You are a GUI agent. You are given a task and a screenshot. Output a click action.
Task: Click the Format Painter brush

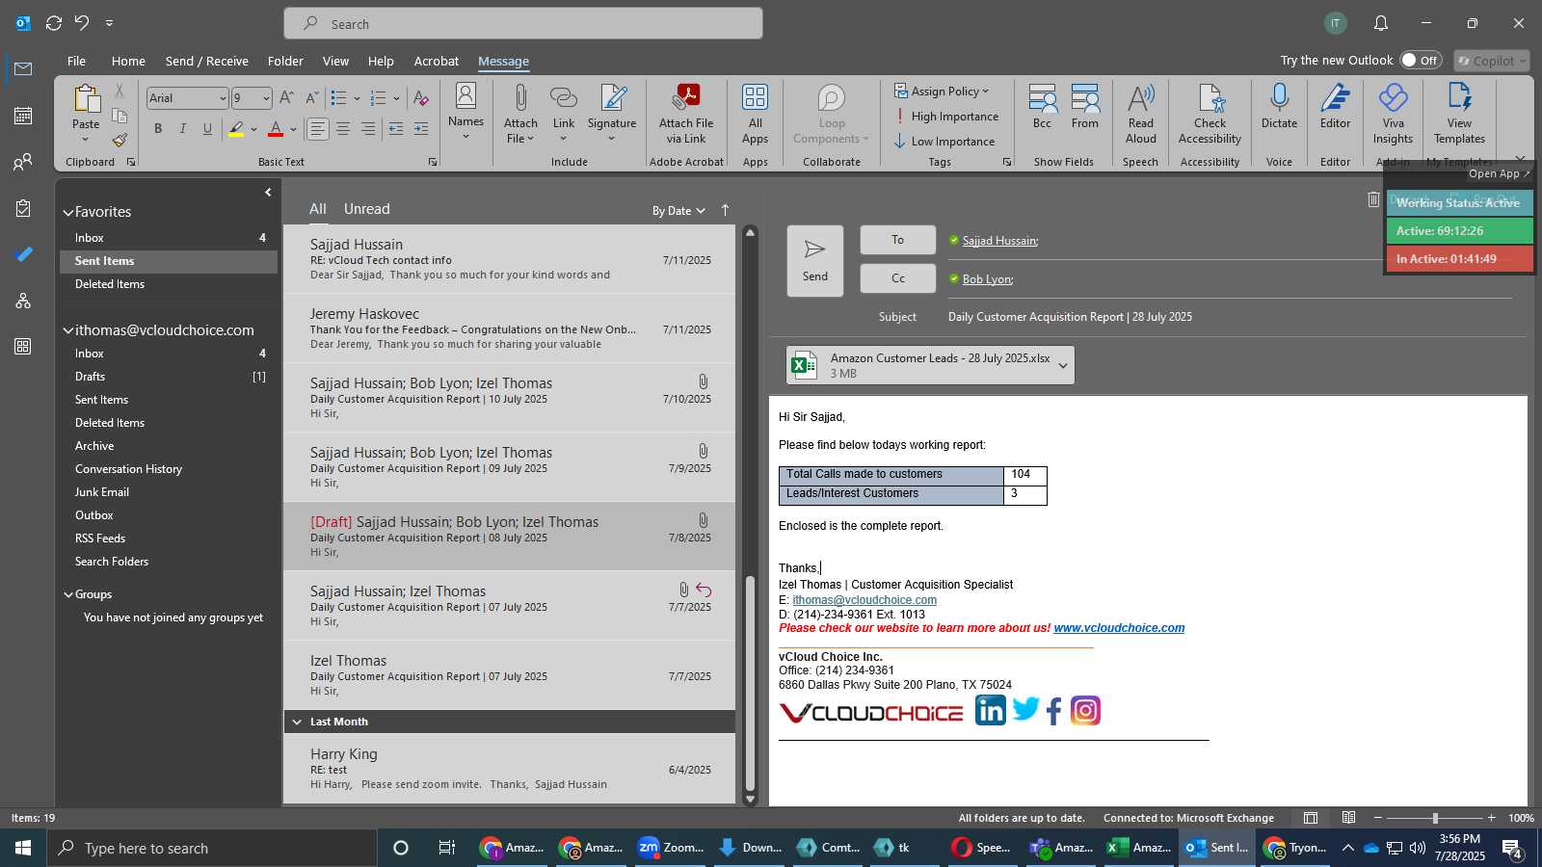tap(120, 140)
